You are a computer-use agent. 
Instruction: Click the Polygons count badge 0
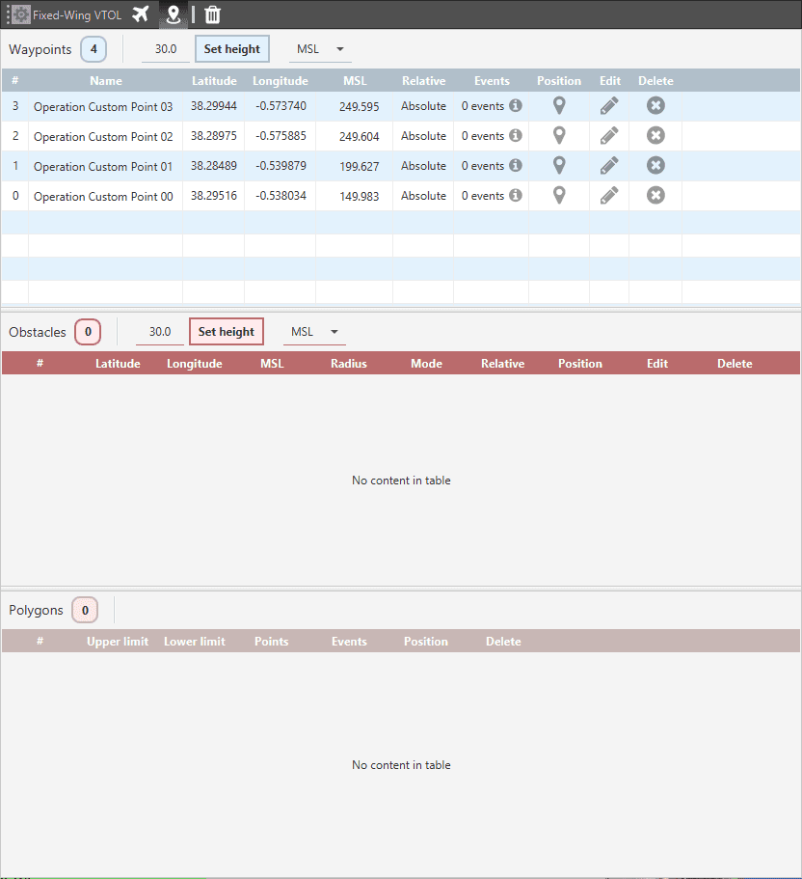(x=85, y=610)
